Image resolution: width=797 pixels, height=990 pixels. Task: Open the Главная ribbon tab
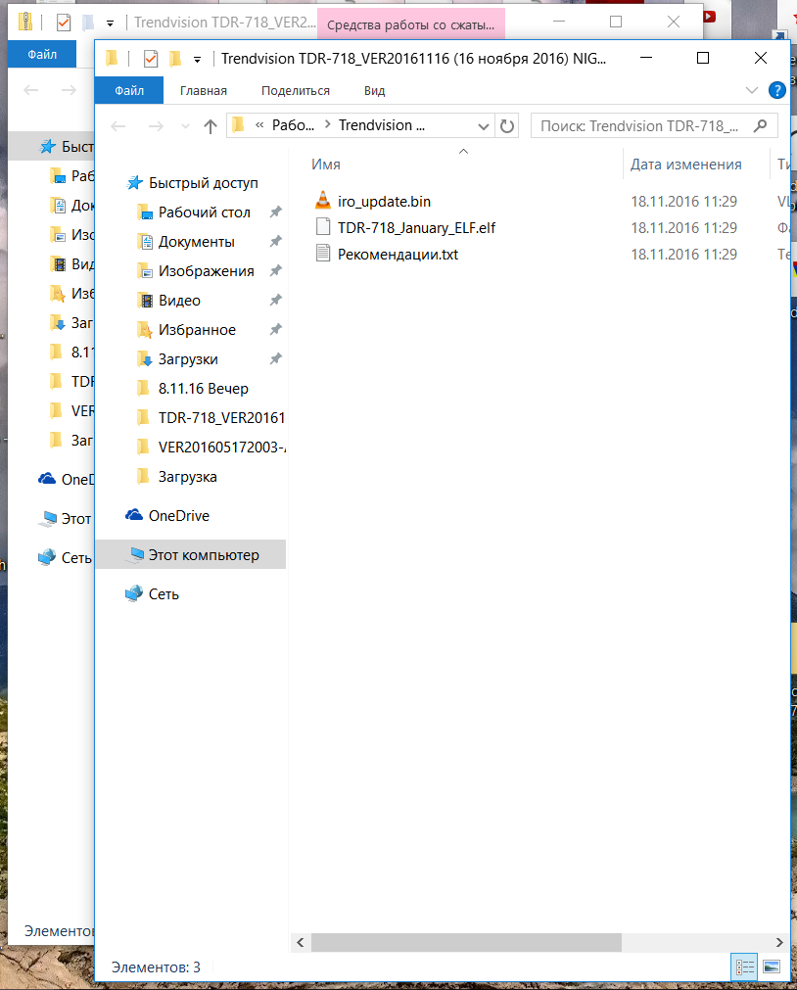click(203, 91)
